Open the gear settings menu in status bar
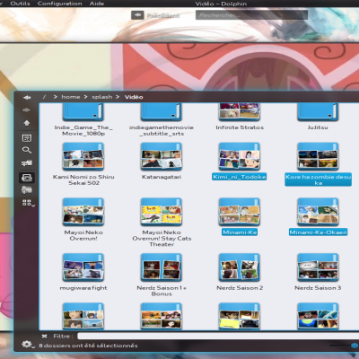Screen dimensions: 359x359 pos(28,345)
